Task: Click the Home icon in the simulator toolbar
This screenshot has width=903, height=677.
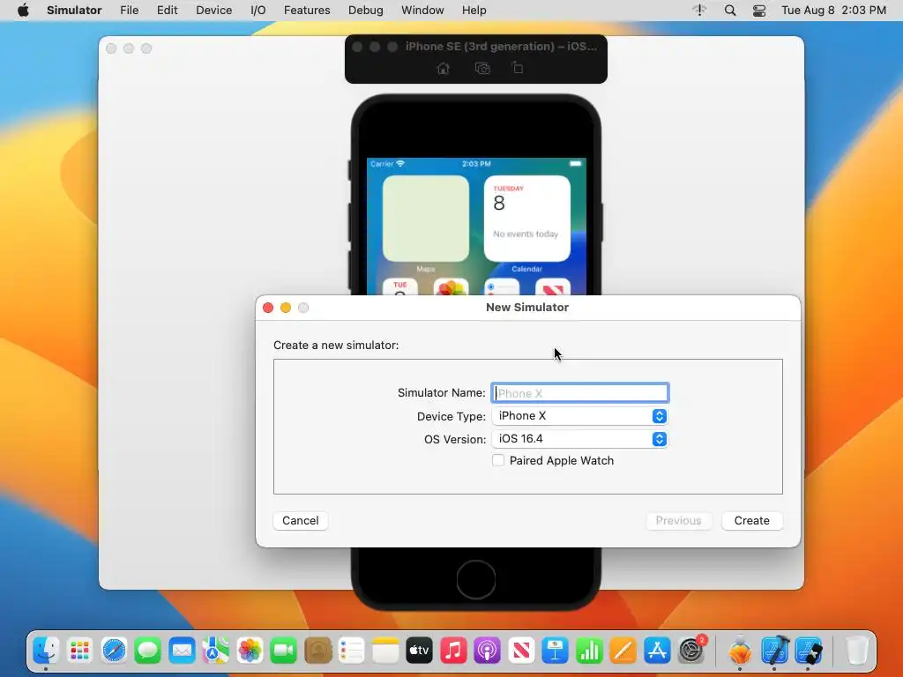Action: (x=443, y=69)
